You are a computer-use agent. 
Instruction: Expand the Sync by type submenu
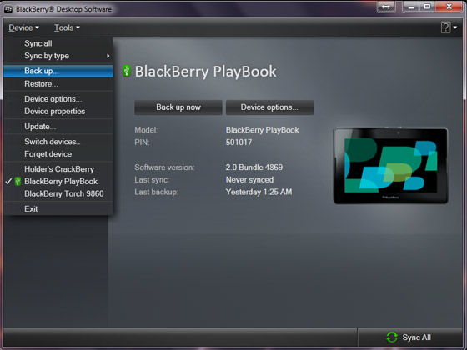click(58, 56)
